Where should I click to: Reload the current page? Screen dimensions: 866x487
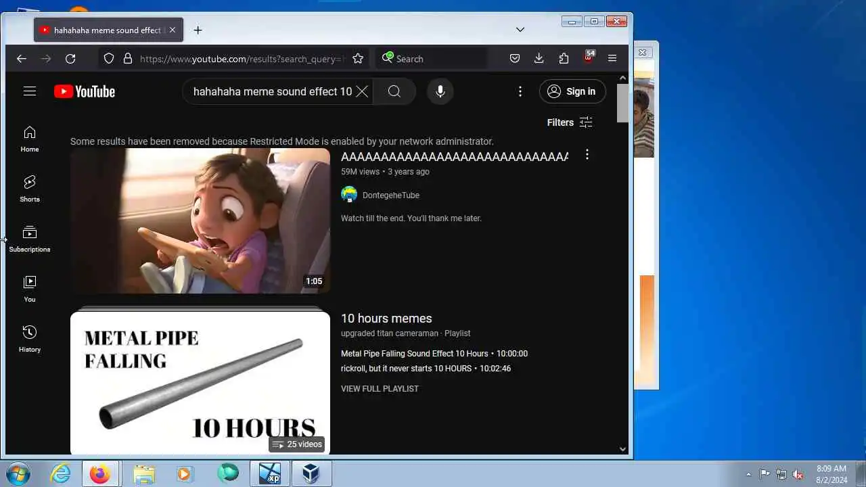[x=70, y=59]
